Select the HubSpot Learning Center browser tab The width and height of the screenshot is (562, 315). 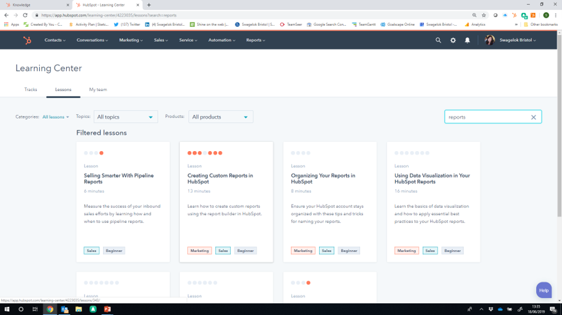pyautogui.click(x=107, y=5)
